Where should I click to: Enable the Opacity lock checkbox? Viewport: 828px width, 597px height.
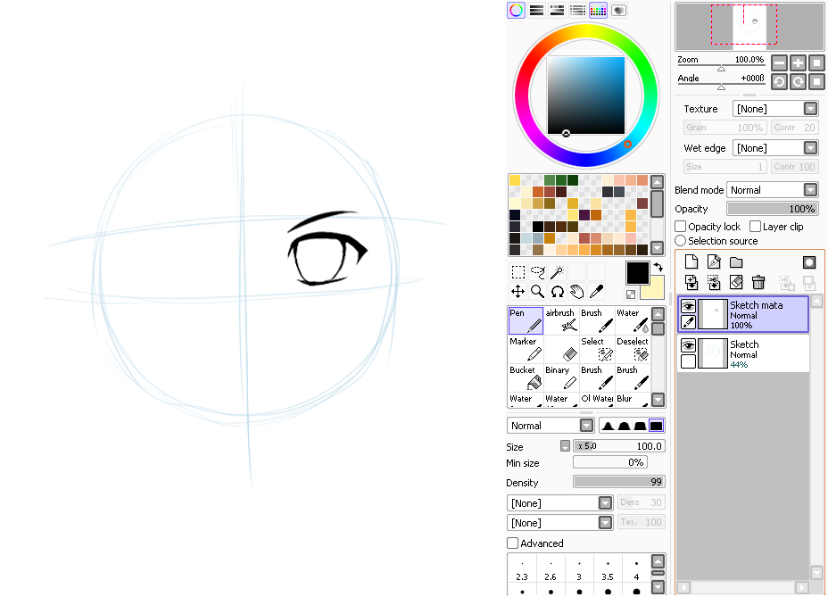[x=681, y=227]
